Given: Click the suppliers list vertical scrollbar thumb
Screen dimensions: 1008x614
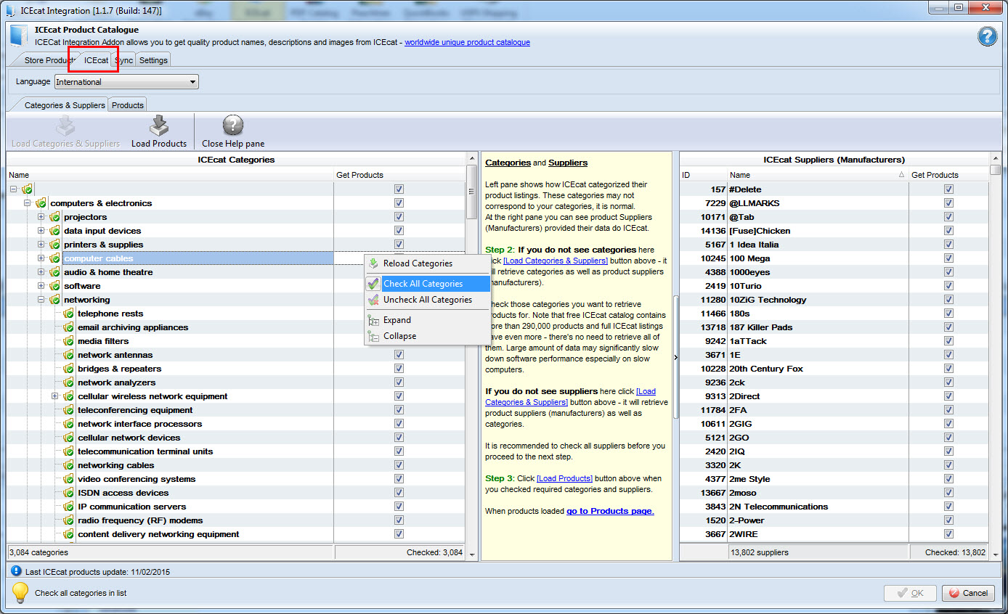Looking at the screenshot, I should [x=995, y=170].
